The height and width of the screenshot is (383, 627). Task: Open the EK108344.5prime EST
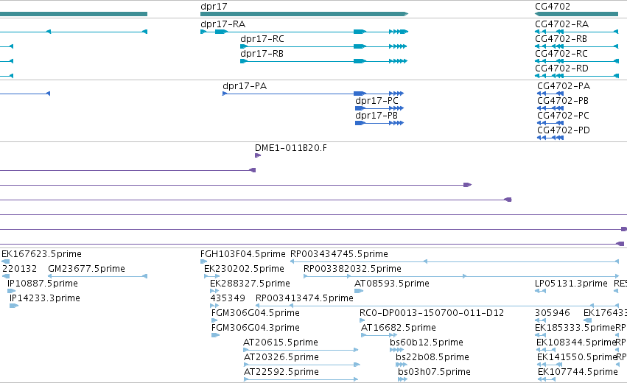tap(546, 350)
